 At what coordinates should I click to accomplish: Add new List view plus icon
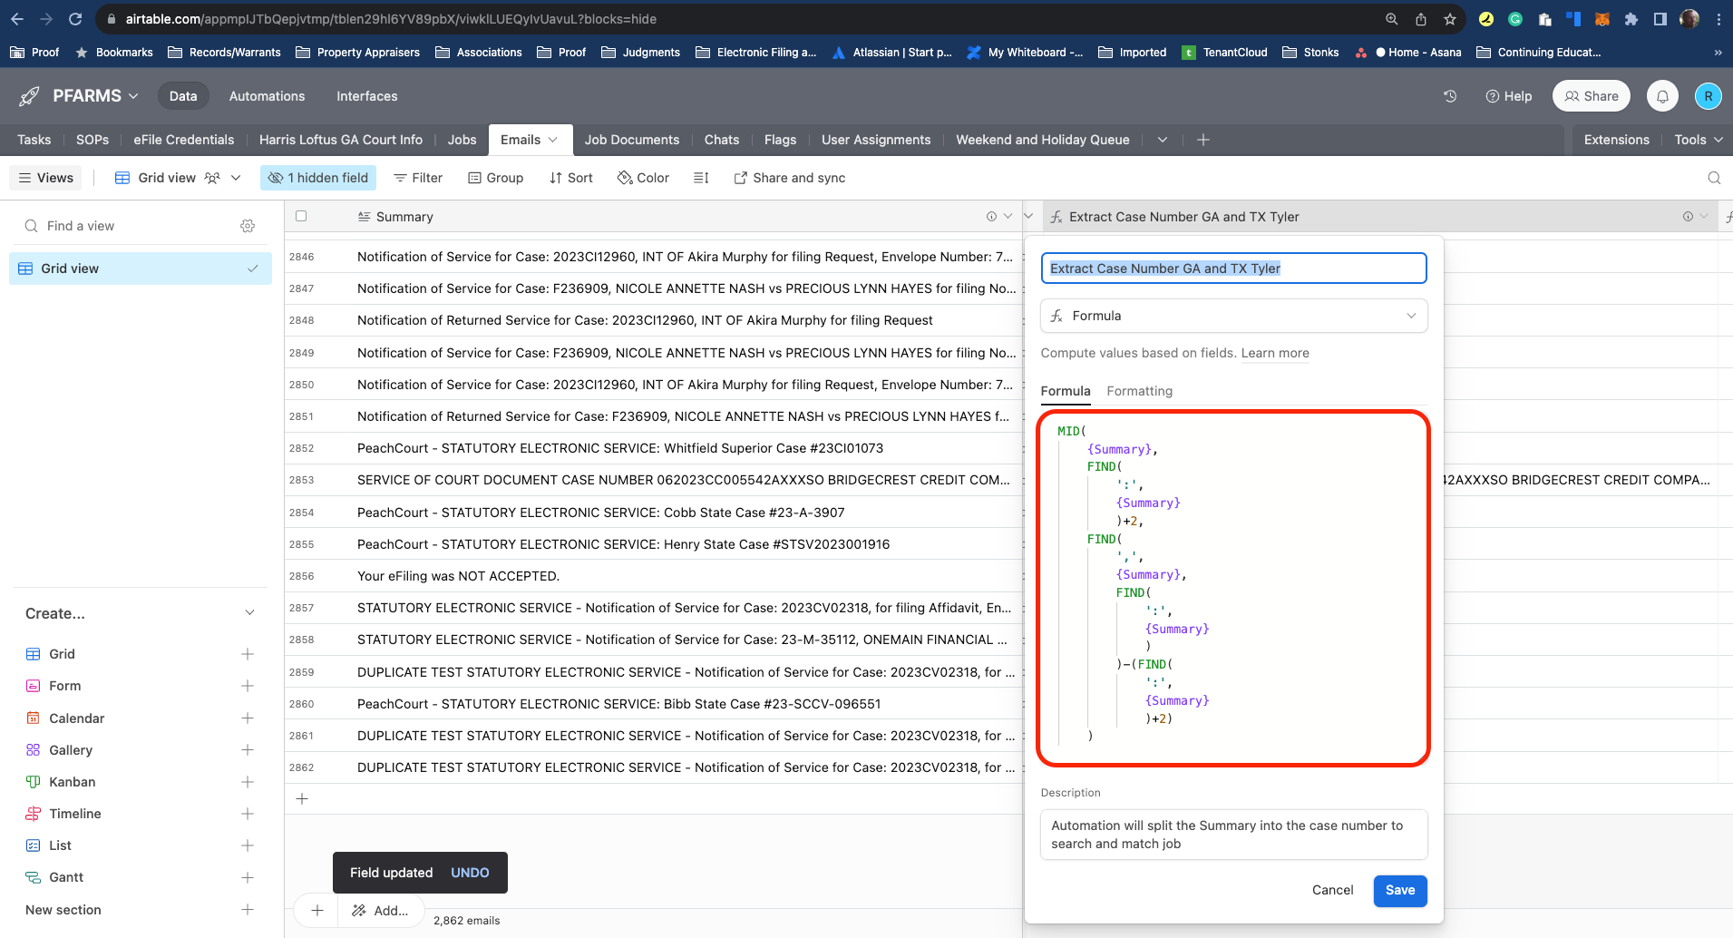247,845
